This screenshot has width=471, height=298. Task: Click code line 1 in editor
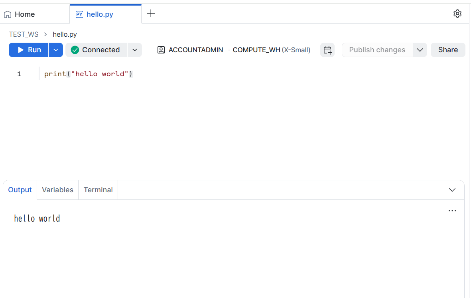[x=88, y=74]
